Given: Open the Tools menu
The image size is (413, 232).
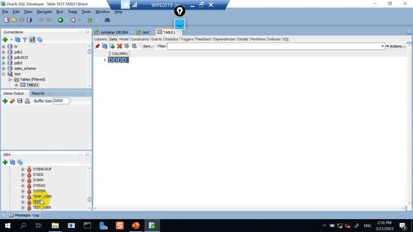Looking at the screenshot, I should (86, 12).
